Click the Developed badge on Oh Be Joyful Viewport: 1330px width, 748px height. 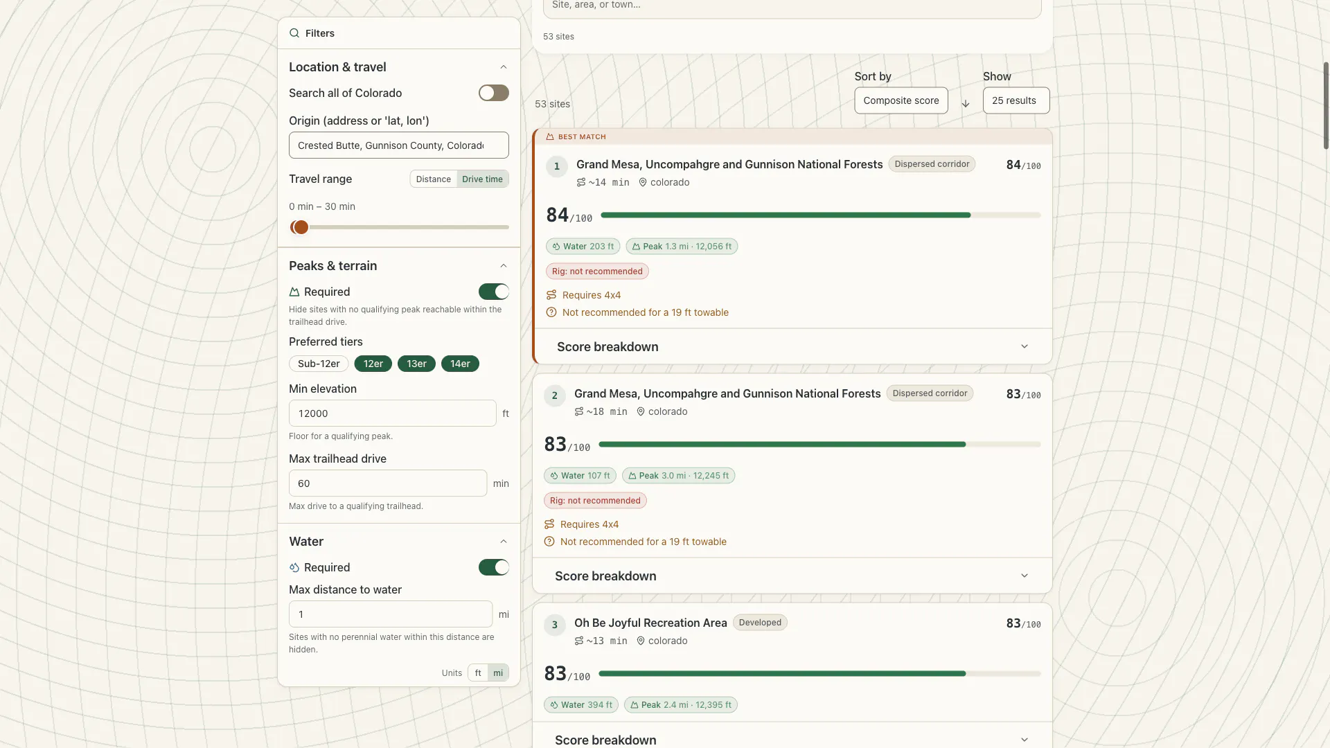coord(760,623)
